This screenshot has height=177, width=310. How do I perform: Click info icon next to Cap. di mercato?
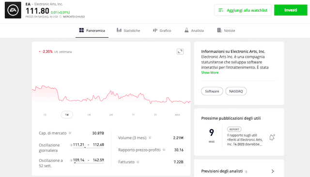pyautogui.click(x=70, y=133)
